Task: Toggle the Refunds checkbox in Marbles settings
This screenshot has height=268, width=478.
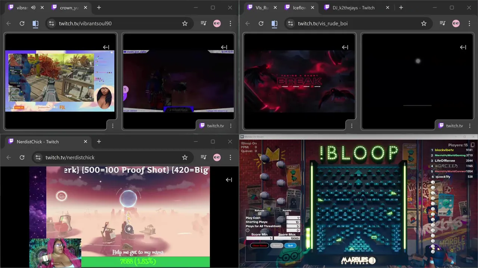Action: tap(260, 214)
